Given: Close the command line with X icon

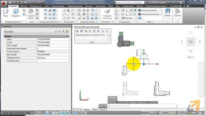Looking at the screenshot, I should 102,106.
